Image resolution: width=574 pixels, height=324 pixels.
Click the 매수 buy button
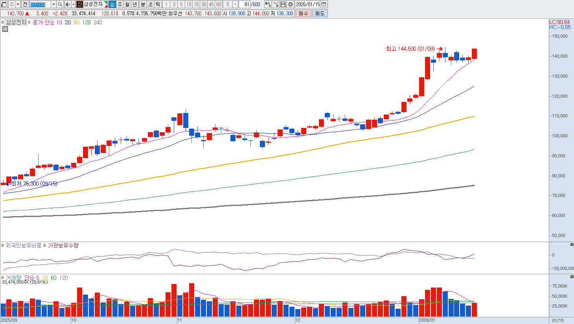(x=303, y=13)
